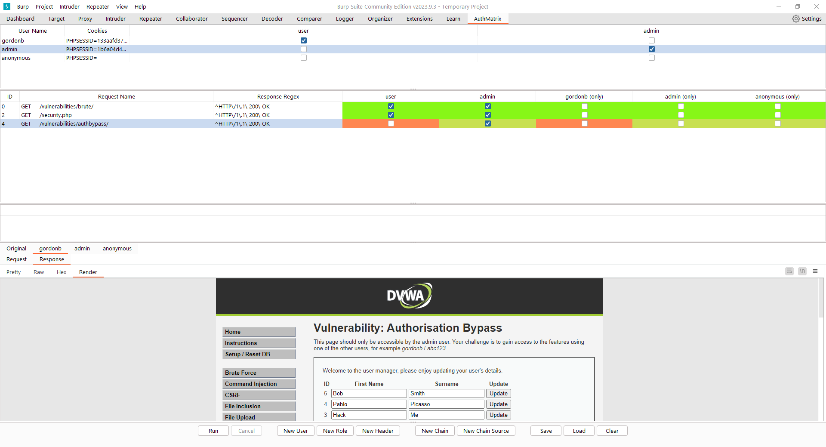Toggle user role checkbox for anonymous

[304, 58]
